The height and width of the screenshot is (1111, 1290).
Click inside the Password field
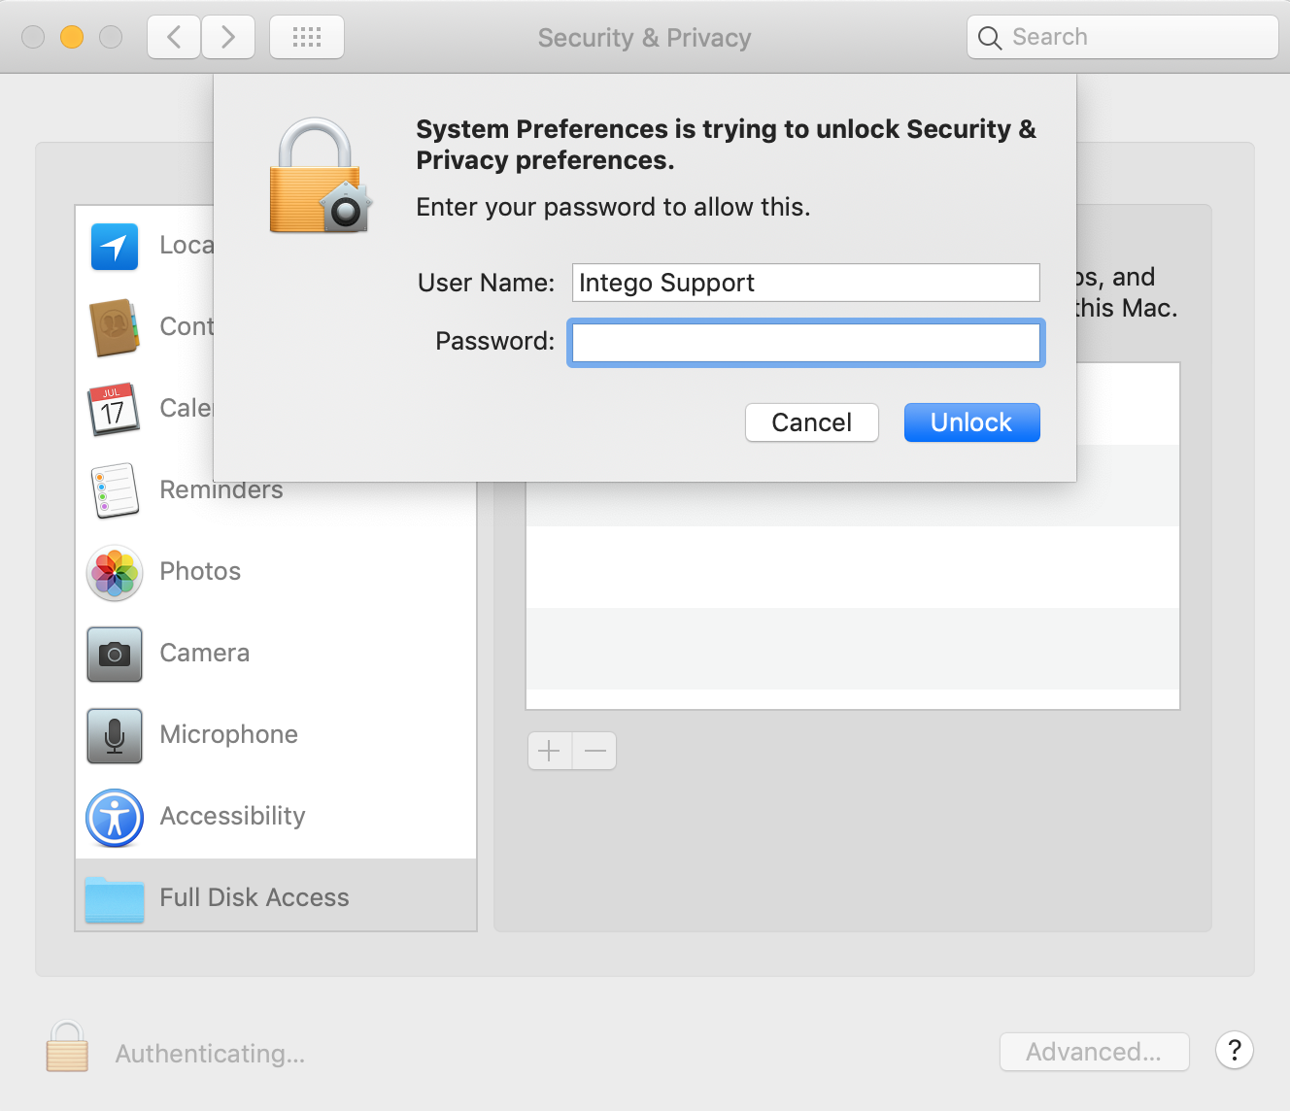point(805,342)
